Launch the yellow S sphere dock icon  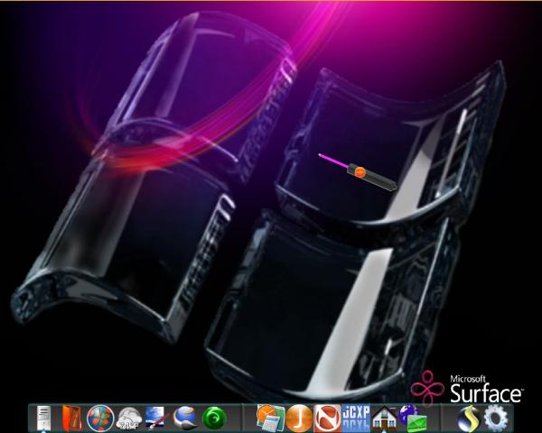469,419
